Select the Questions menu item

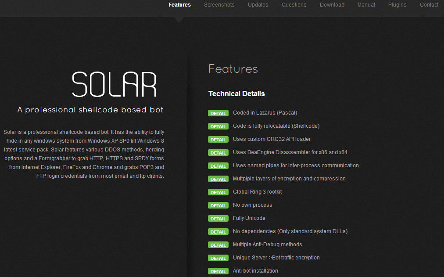[294, 5]
